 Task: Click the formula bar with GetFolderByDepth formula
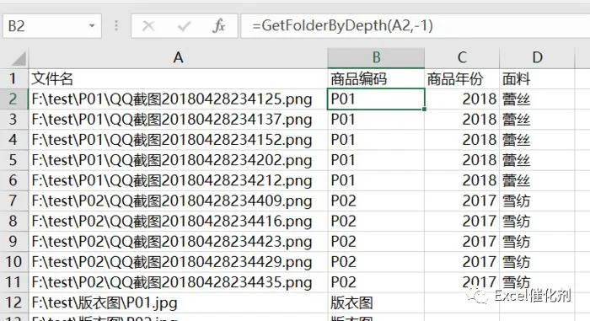click(x=415, y=26)
